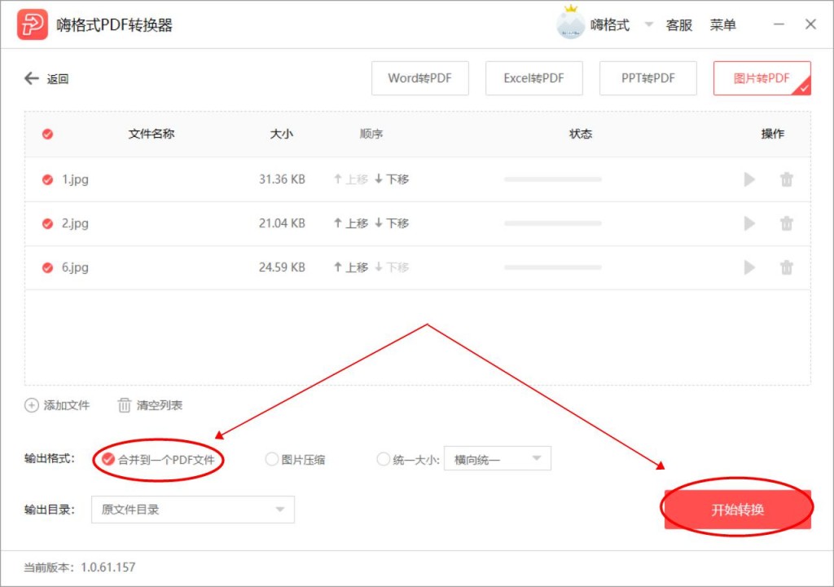834x587 pixels.
Task: Click the 2.jpg progress bar
Action: (553, 223)
